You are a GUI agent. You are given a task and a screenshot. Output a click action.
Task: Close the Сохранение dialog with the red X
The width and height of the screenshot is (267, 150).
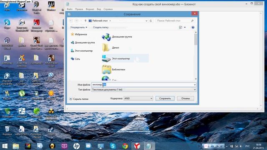(195, 14)
